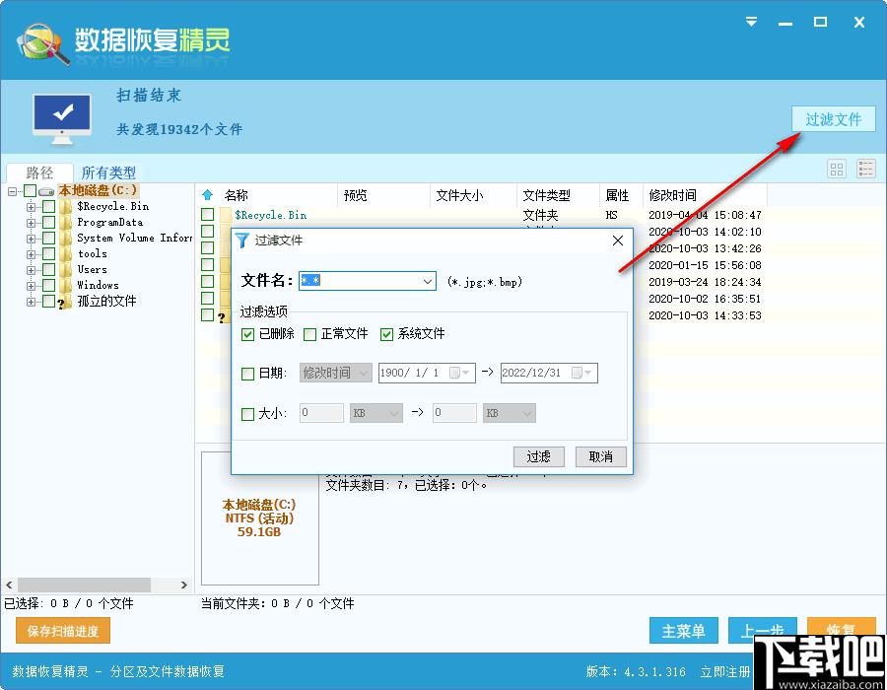Switch to the 所有类型 tab
Image resolution: width=887 pixels, height=690 pixels.
click(108, 172)
